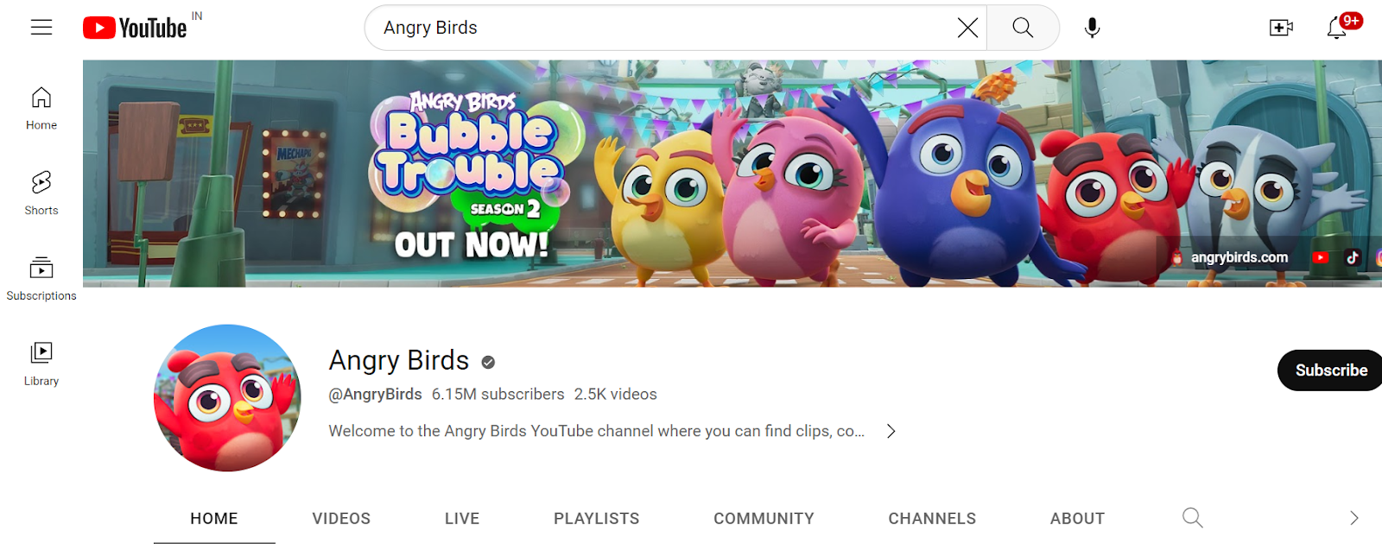Screen dimensions: 1382x544
Task: Open the hamburger guide menu
Action: coord(41,28)
